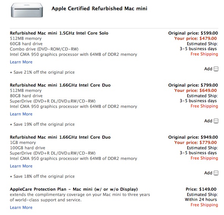Check Add box for $779.00 Mac mini
Viewport: 224px width, 215px height.
tap(216, 173)
